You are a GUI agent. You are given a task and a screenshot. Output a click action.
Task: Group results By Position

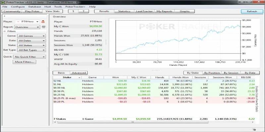(x=212, y=73)
